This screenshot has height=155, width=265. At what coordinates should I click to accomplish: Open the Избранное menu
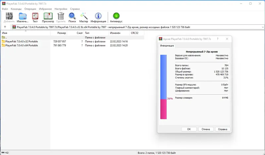coord(45,9)
